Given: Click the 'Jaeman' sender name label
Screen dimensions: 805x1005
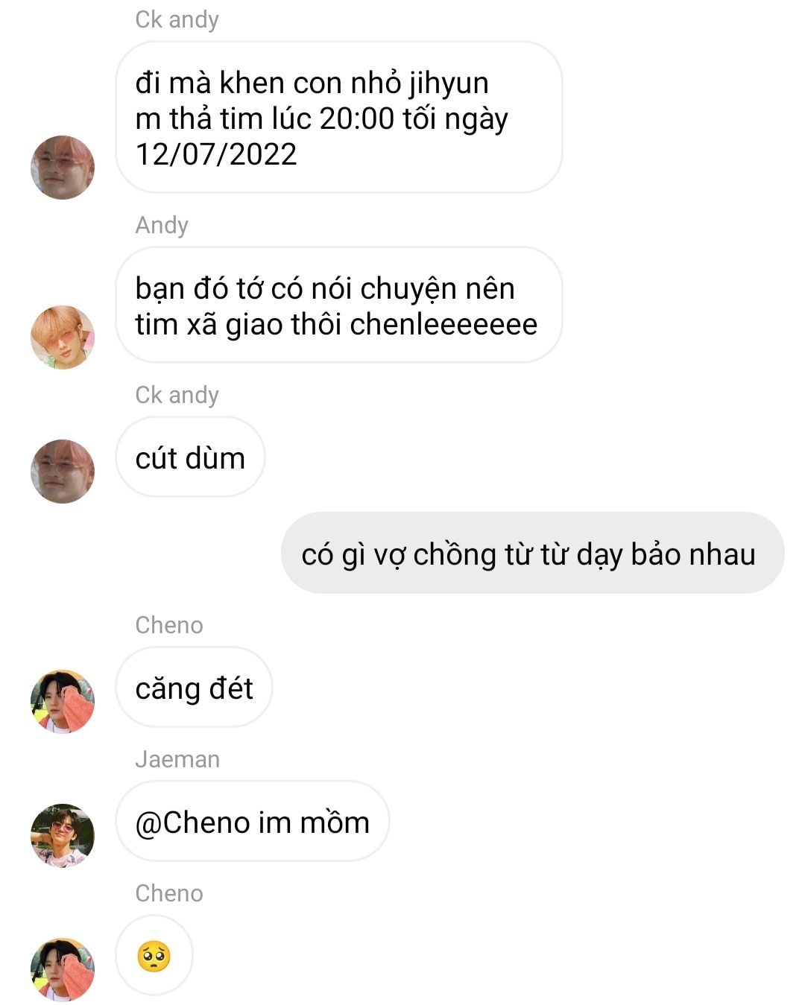Looking at the screenshot, I should tap(177, 759).
